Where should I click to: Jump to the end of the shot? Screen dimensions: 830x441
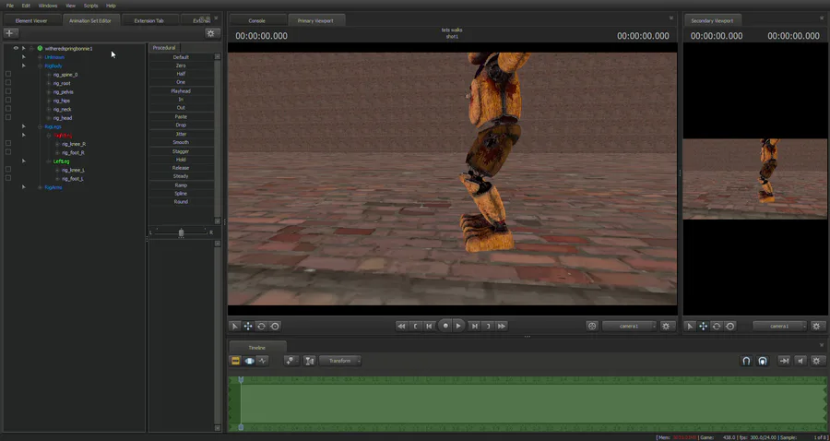pyautogui.click(x=502, y=326)
